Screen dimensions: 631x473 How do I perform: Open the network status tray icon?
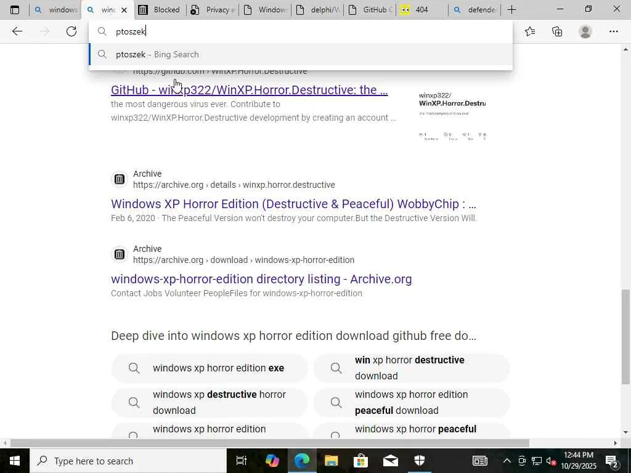pos(537,461)
